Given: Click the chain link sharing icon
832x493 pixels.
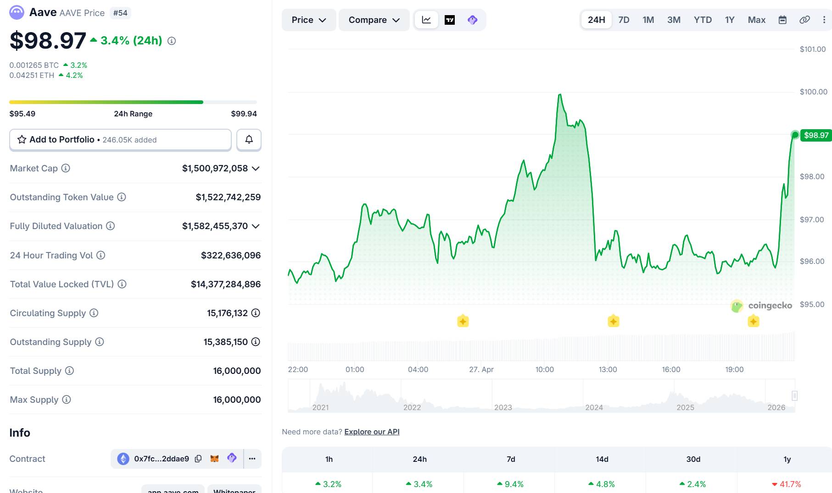Looking at the screenshot, I should [x=804, y=20].
